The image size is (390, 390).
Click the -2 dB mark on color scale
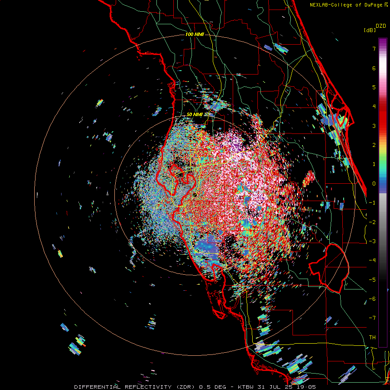[x=372, y=222]
